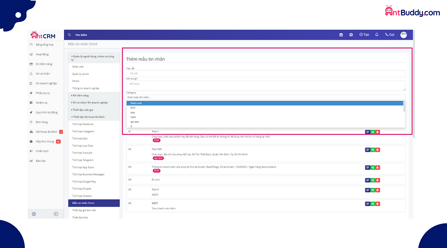Open KH tiềm năng in main sidebar
The height and width of the screenshot is (248, 447).
[x=44, y=64]
